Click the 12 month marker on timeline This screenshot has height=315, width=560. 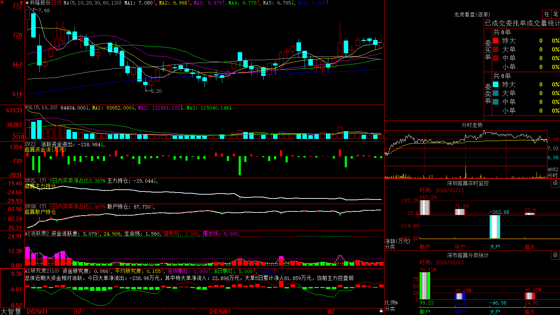pos(78,311)
